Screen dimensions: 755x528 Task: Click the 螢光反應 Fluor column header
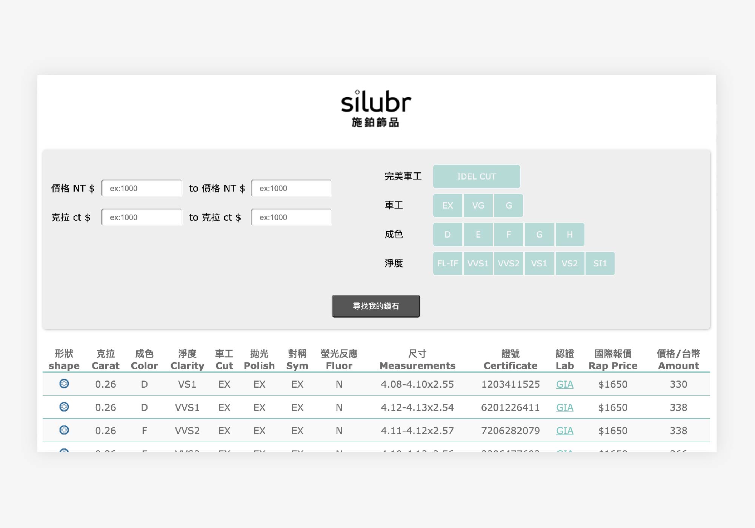[x=339, y=360]
